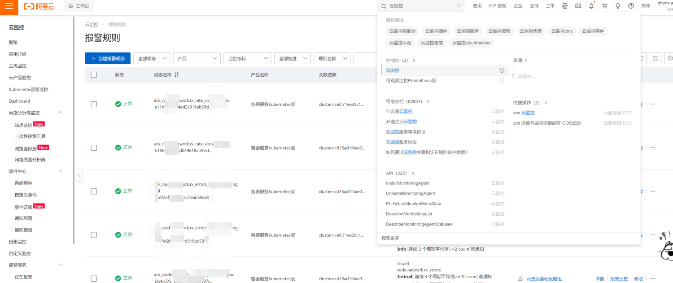Open the 监控指标 metric dropdown
This screenshot has width=673, height=283.
coord(247,58)
